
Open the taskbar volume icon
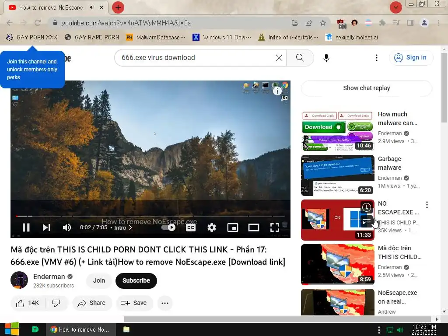[x=400, y=330]
